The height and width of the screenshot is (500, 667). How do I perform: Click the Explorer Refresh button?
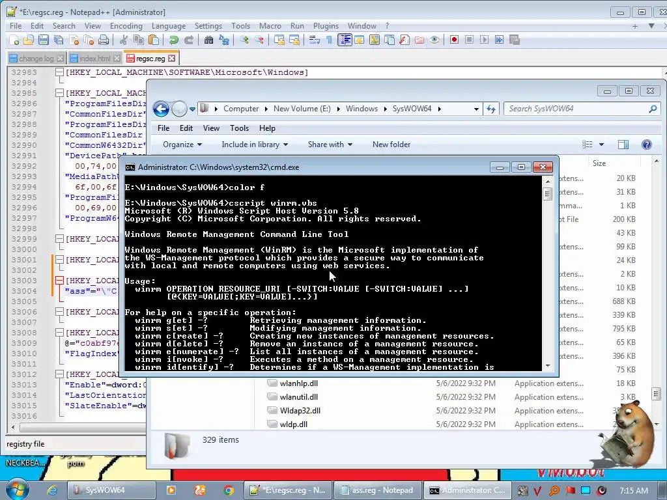coord(491,109)
